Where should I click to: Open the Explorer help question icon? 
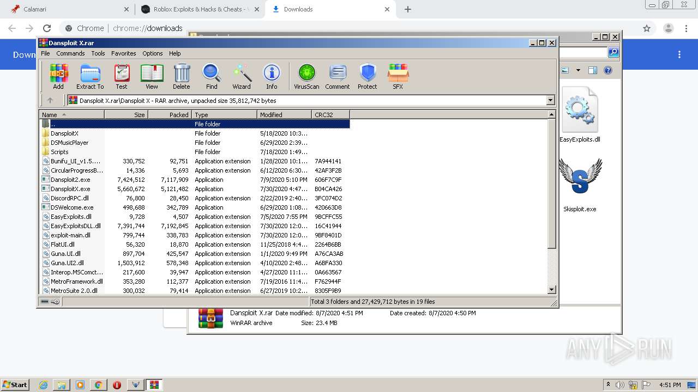608,70
